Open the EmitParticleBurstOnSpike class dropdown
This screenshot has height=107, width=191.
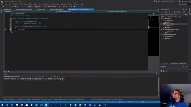[81, 12]
